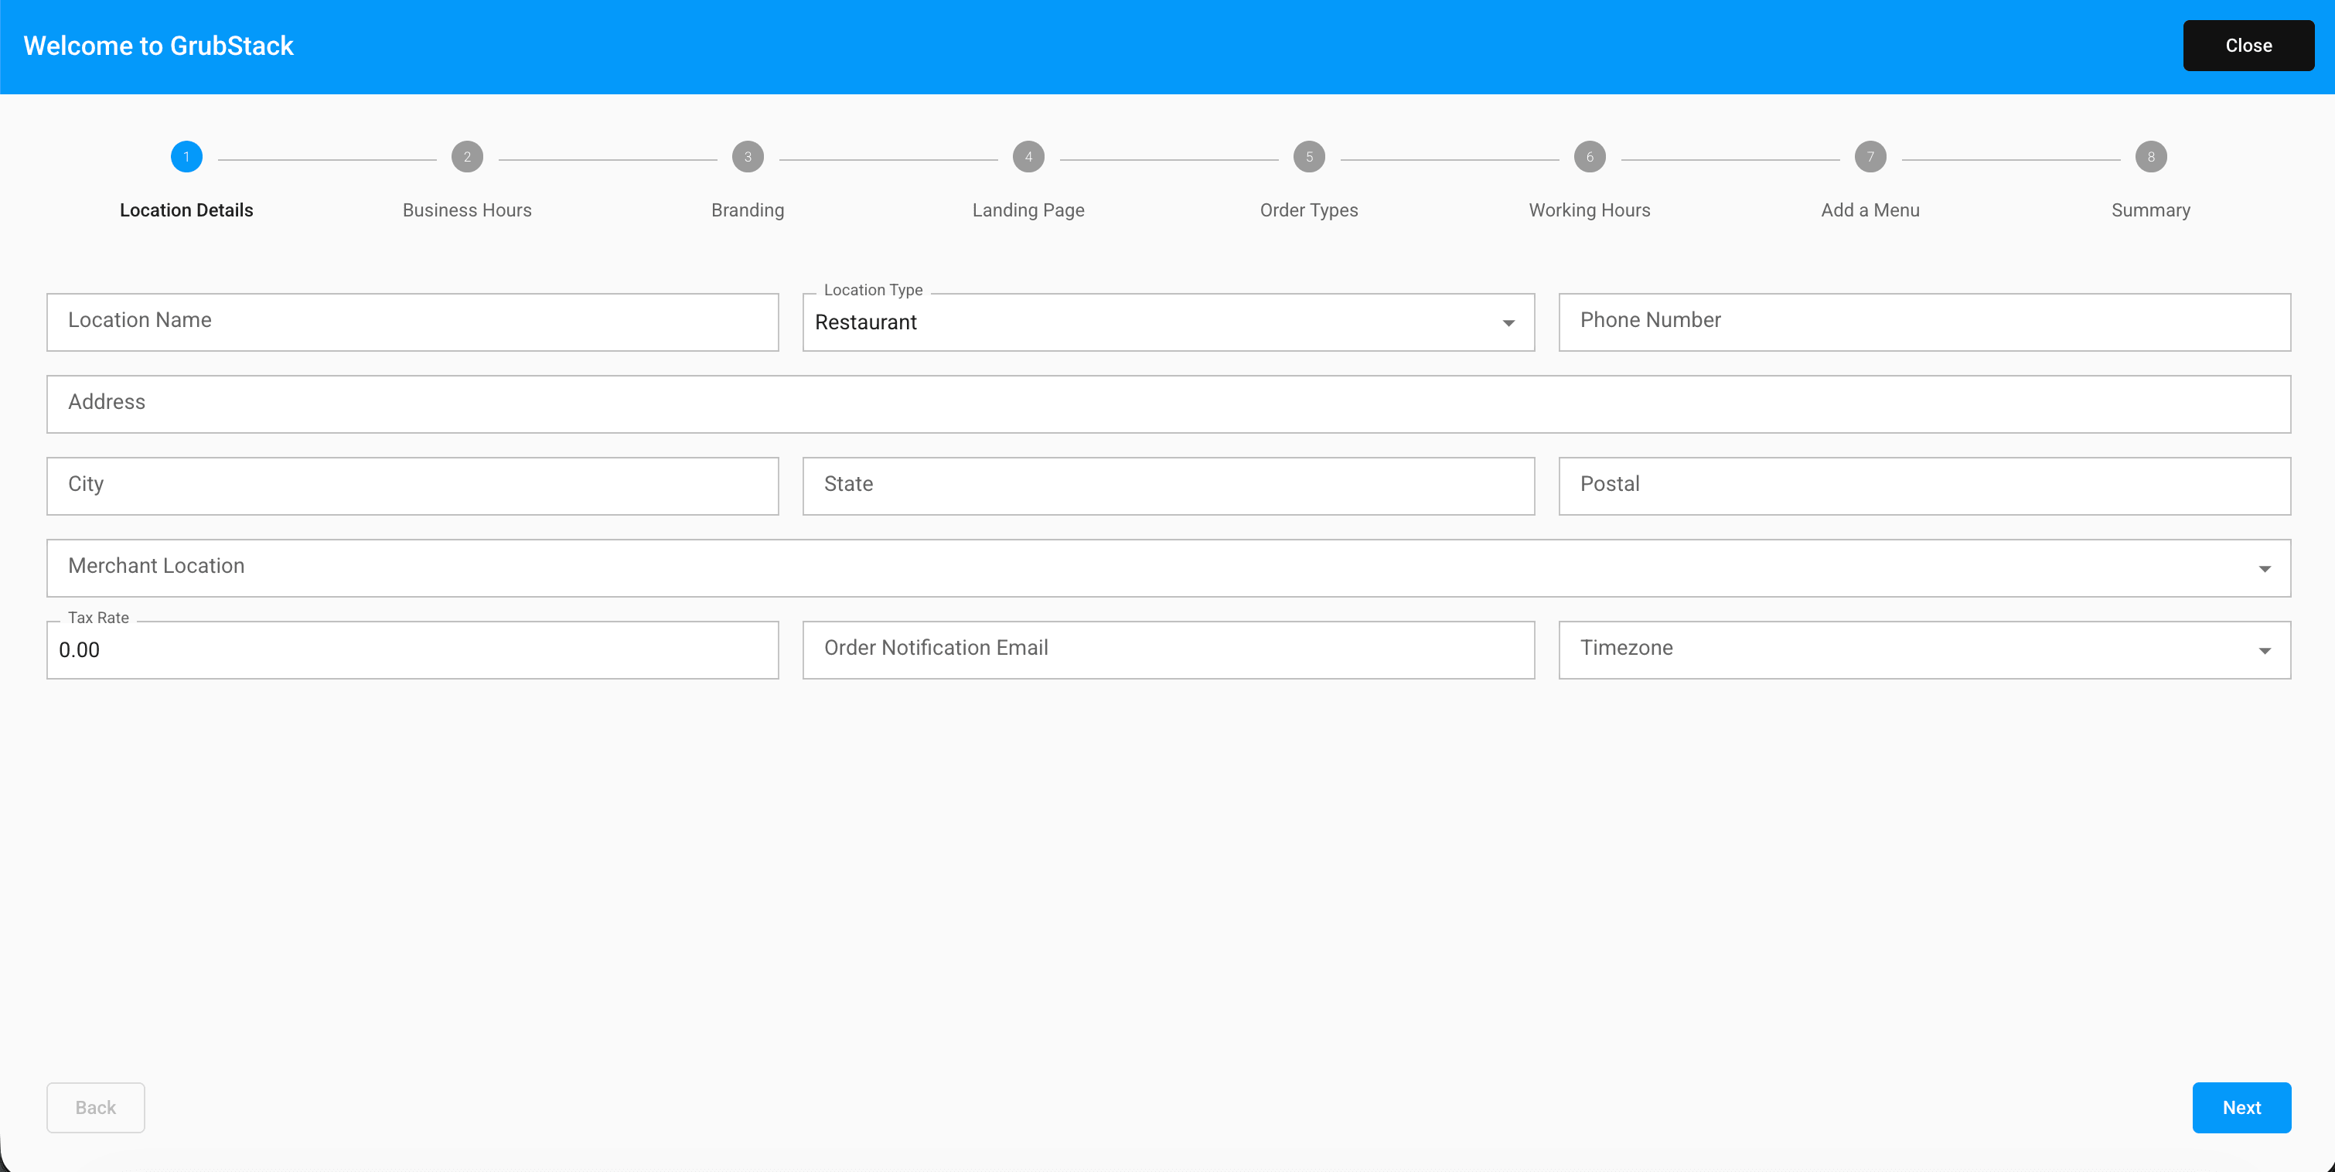2335x1172 pixels.
Task: Click into the Address field
Action: pos(1167,404)
